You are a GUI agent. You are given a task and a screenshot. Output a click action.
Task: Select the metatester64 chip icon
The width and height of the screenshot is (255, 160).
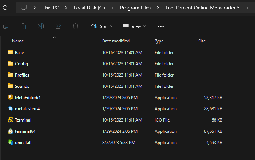(x=11, y=108)
